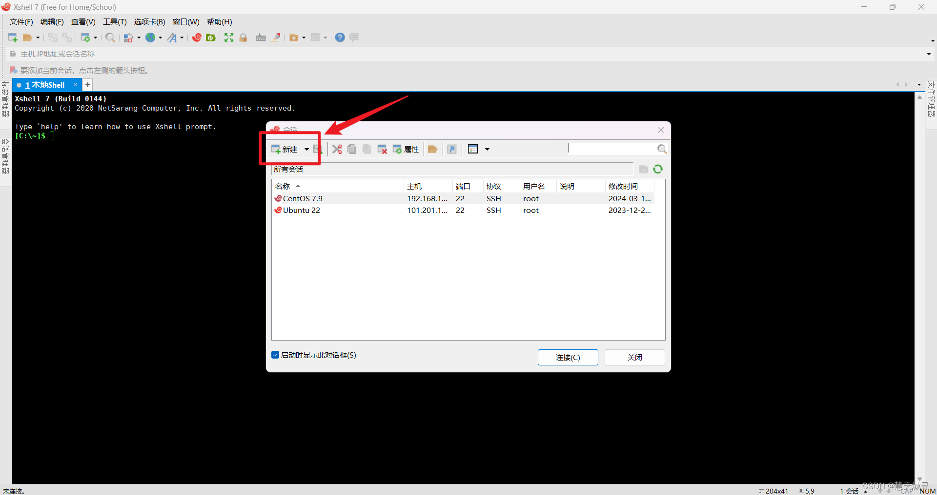Image resolution: width=937 pixels, height=495 pixels.
Task: Toggle full screen with green arrows icon
Action: [x=229, y=38]
